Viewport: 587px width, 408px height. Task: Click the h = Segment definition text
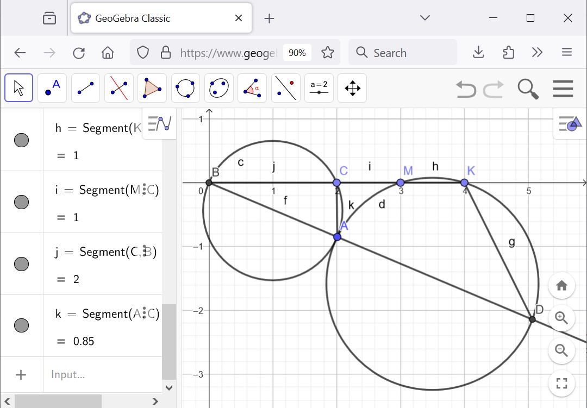(x=99, y=128)
